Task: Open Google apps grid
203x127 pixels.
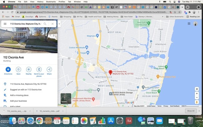Action: click(189, 23)
